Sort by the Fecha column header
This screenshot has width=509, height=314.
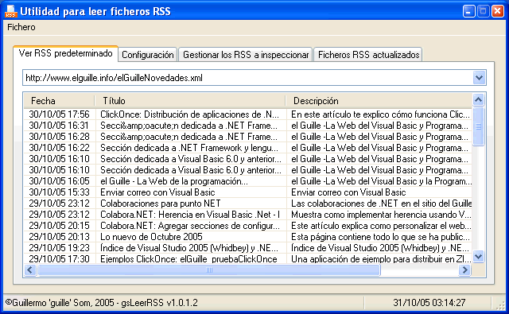(59, 101)
